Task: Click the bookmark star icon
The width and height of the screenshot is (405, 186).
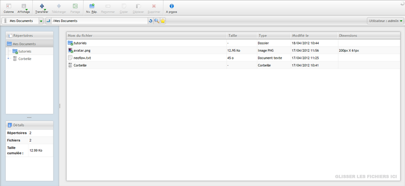Action: pos(162,21)
